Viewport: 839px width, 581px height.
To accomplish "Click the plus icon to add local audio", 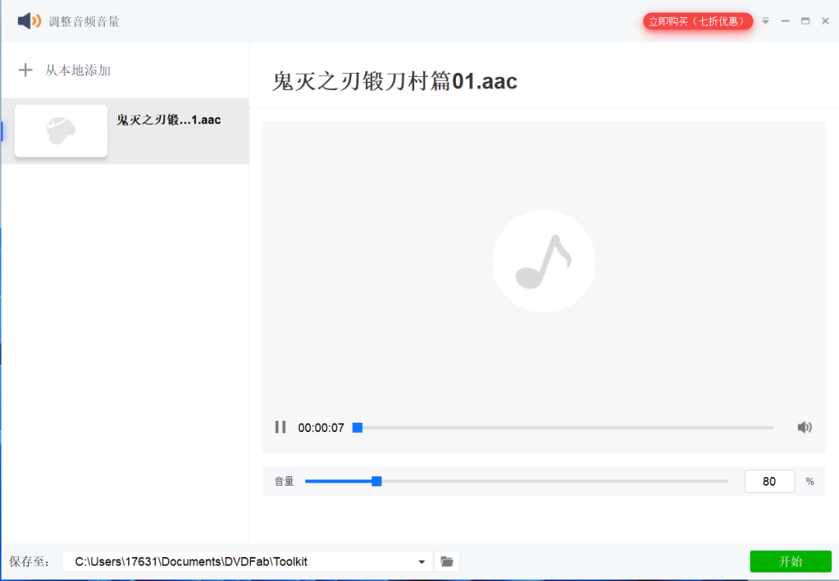I will [x=25, y=70].
